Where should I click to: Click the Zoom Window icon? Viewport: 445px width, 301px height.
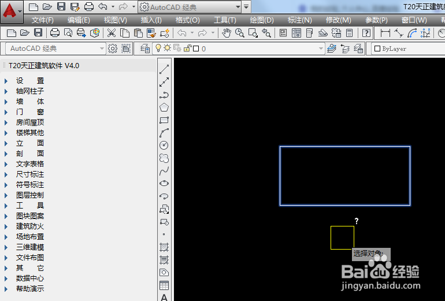point(253,33)
